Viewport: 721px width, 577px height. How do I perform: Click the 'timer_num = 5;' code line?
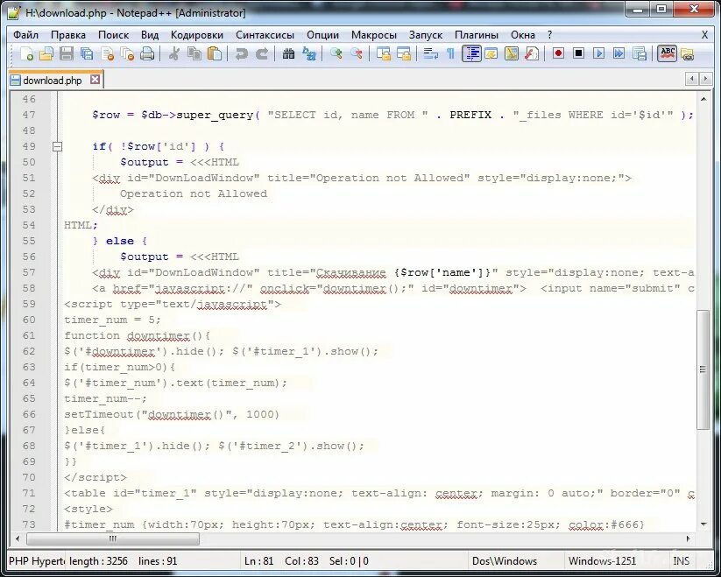click(x=113, y=320)
